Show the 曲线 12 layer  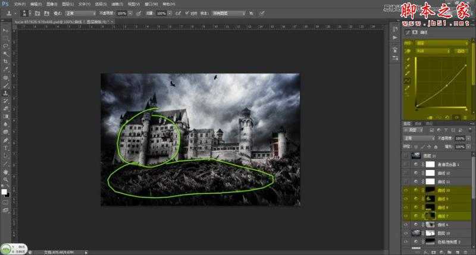406,173
